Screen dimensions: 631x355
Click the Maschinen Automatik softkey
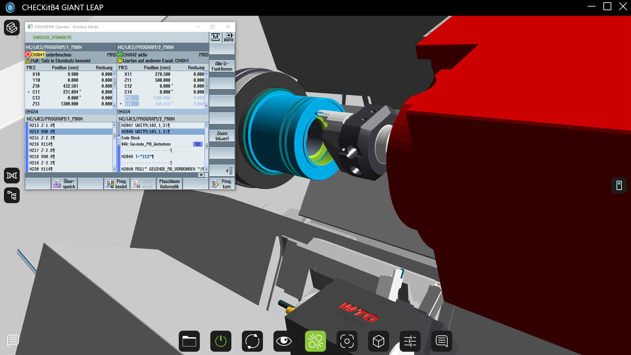170,184
